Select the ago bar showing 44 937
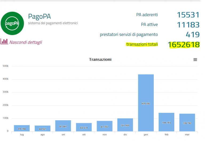Image resolution: width=205 pixels, height=143 pixels. tap(42, 129)
